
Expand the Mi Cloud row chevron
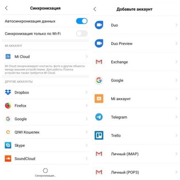tap(87, 57)
